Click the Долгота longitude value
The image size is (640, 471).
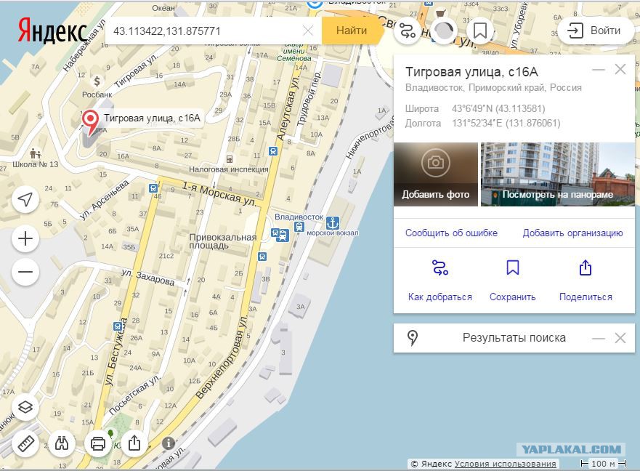click(506, 124)
